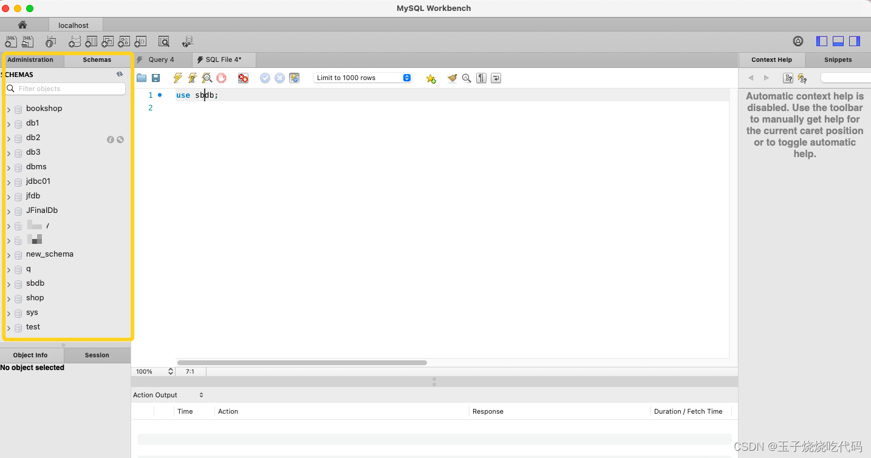The image size is (871, 458).
Task: Execute the SQL script with lightning icon
Action: tap(178, 78)
